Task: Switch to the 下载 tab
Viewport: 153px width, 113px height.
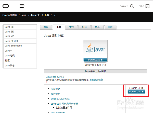Action: pyautogui.click(x=59, y=27)
